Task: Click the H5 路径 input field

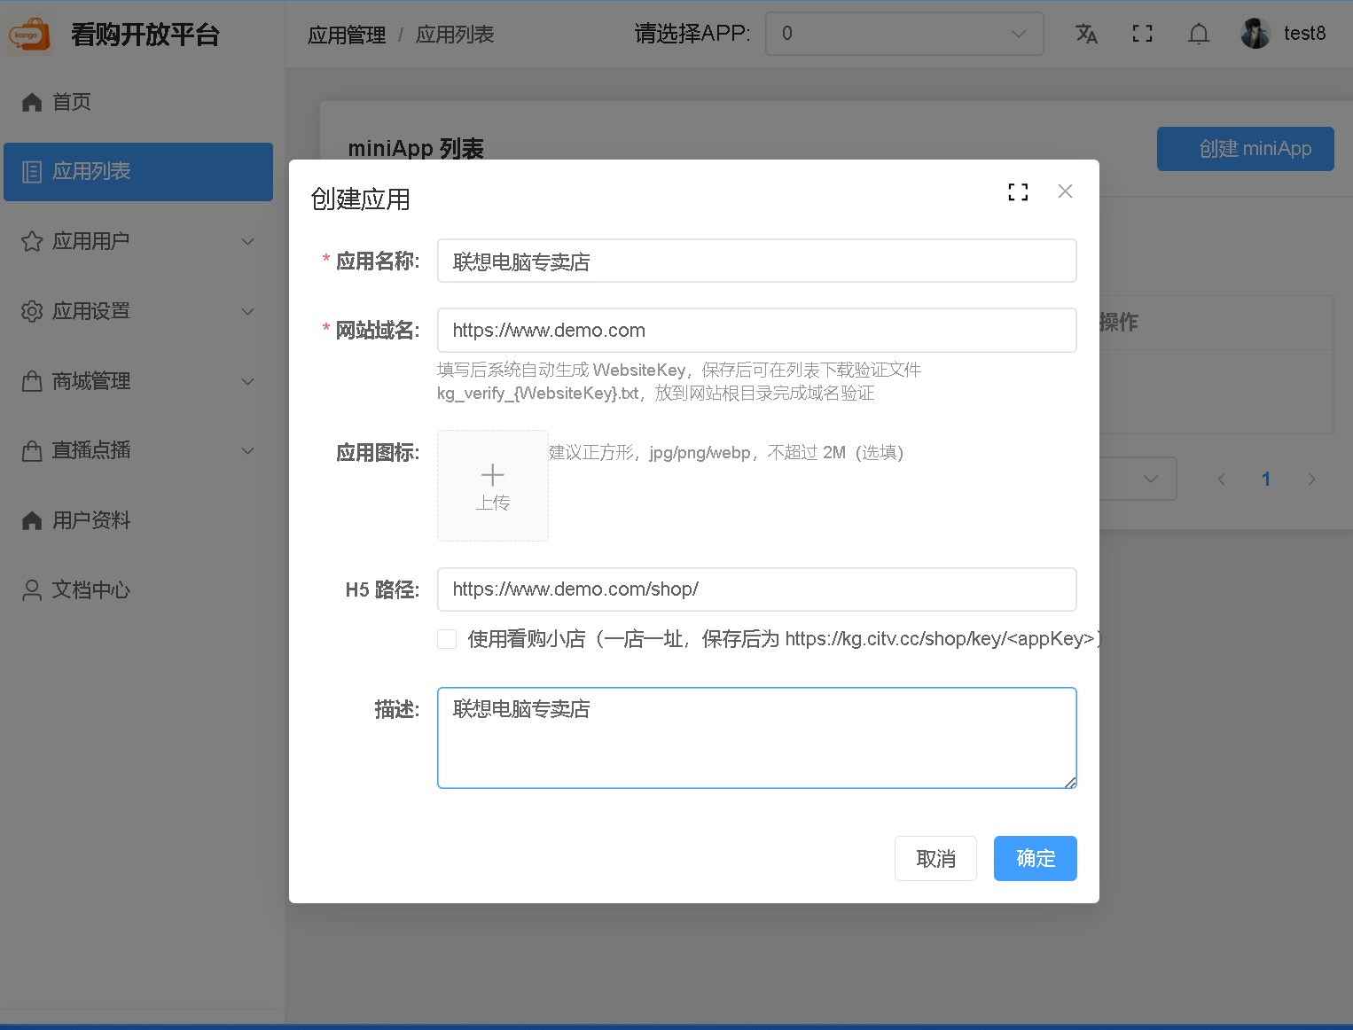Action: click(757, 589)
